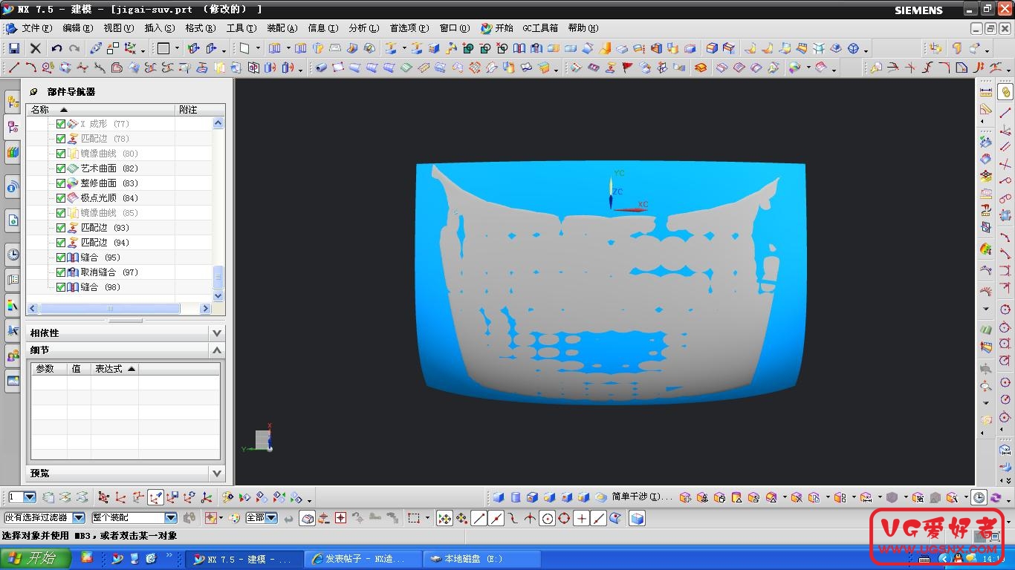
Task: Click the tube surface icon in second toolbar
Action: click(x=321, y=68)
